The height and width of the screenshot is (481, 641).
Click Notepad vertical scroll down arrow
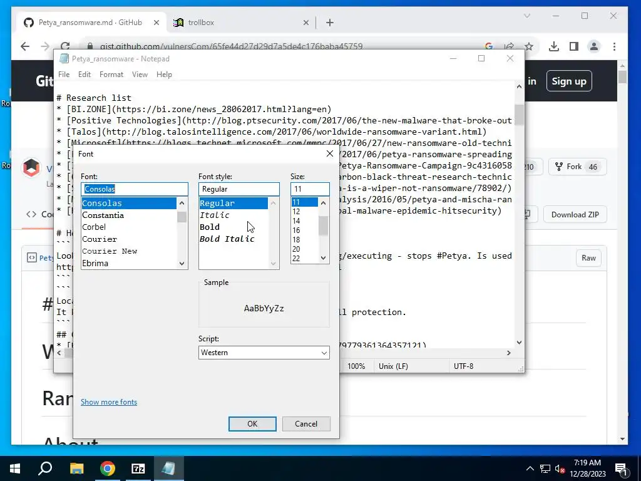(519, 343)
